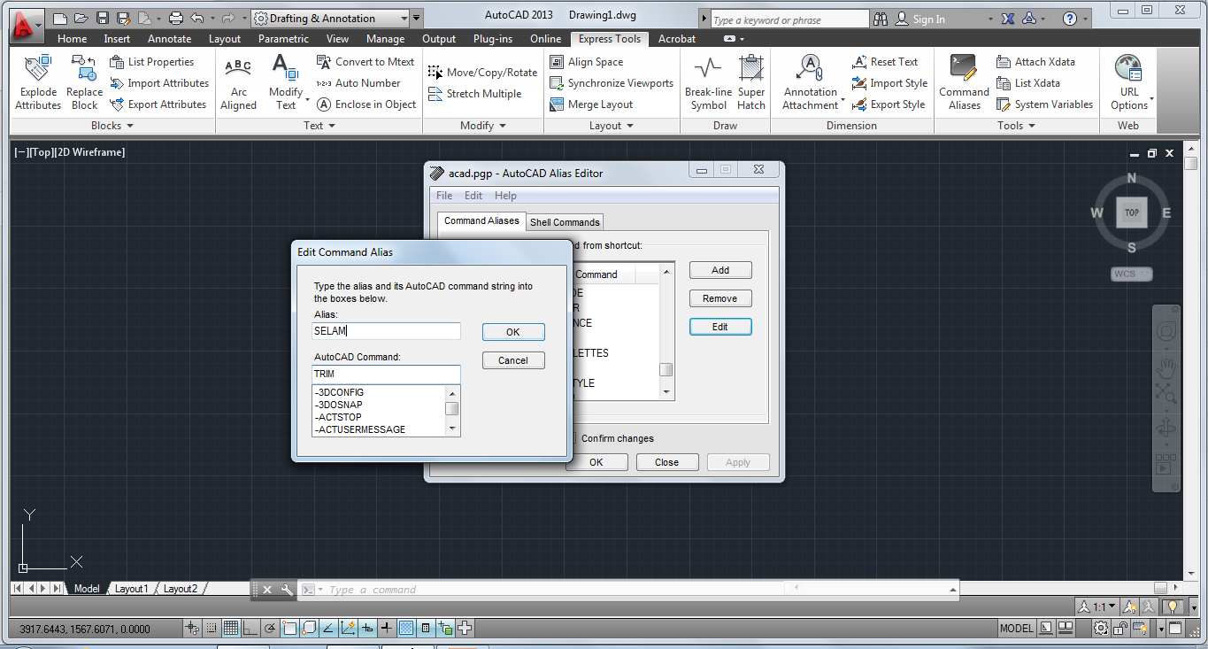Select the Replace Block tool

84,82
